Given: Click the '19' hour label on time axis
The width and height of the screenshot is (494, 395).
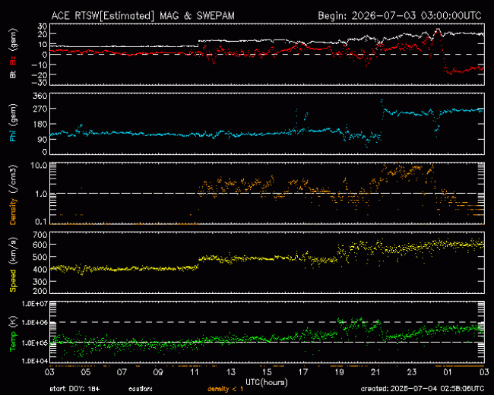Looking at the screenshot, I should [x=339, y=372].
